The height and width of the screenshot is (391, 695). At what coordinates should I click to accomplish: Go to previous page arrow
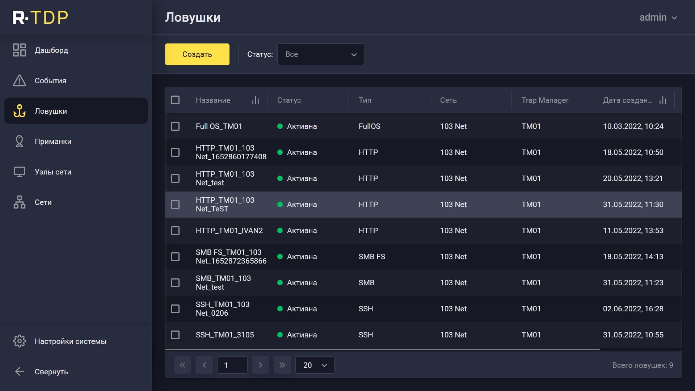(204, 365)
